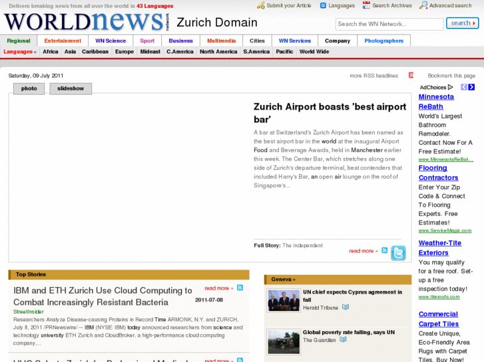Select the Cities tab
Image resolution: width=484 pixels, height=362 pixels.
[257, 41]
